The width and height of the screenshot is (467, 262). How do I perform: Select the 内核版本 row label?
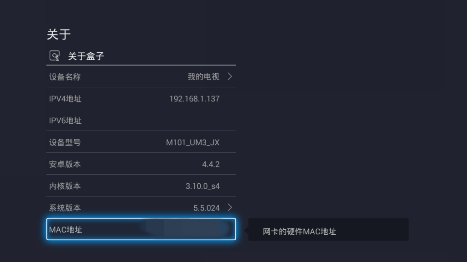(65, 186)
